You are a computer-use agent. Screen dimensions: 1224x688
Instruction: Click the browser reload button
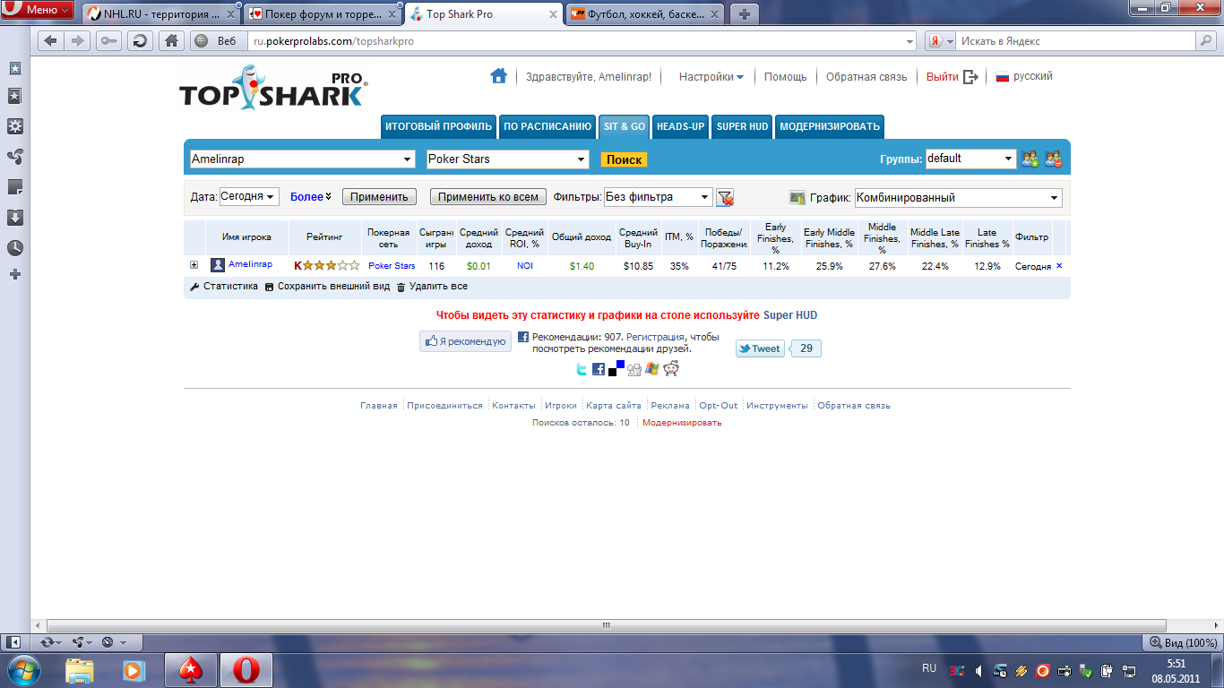click(140, 41)
